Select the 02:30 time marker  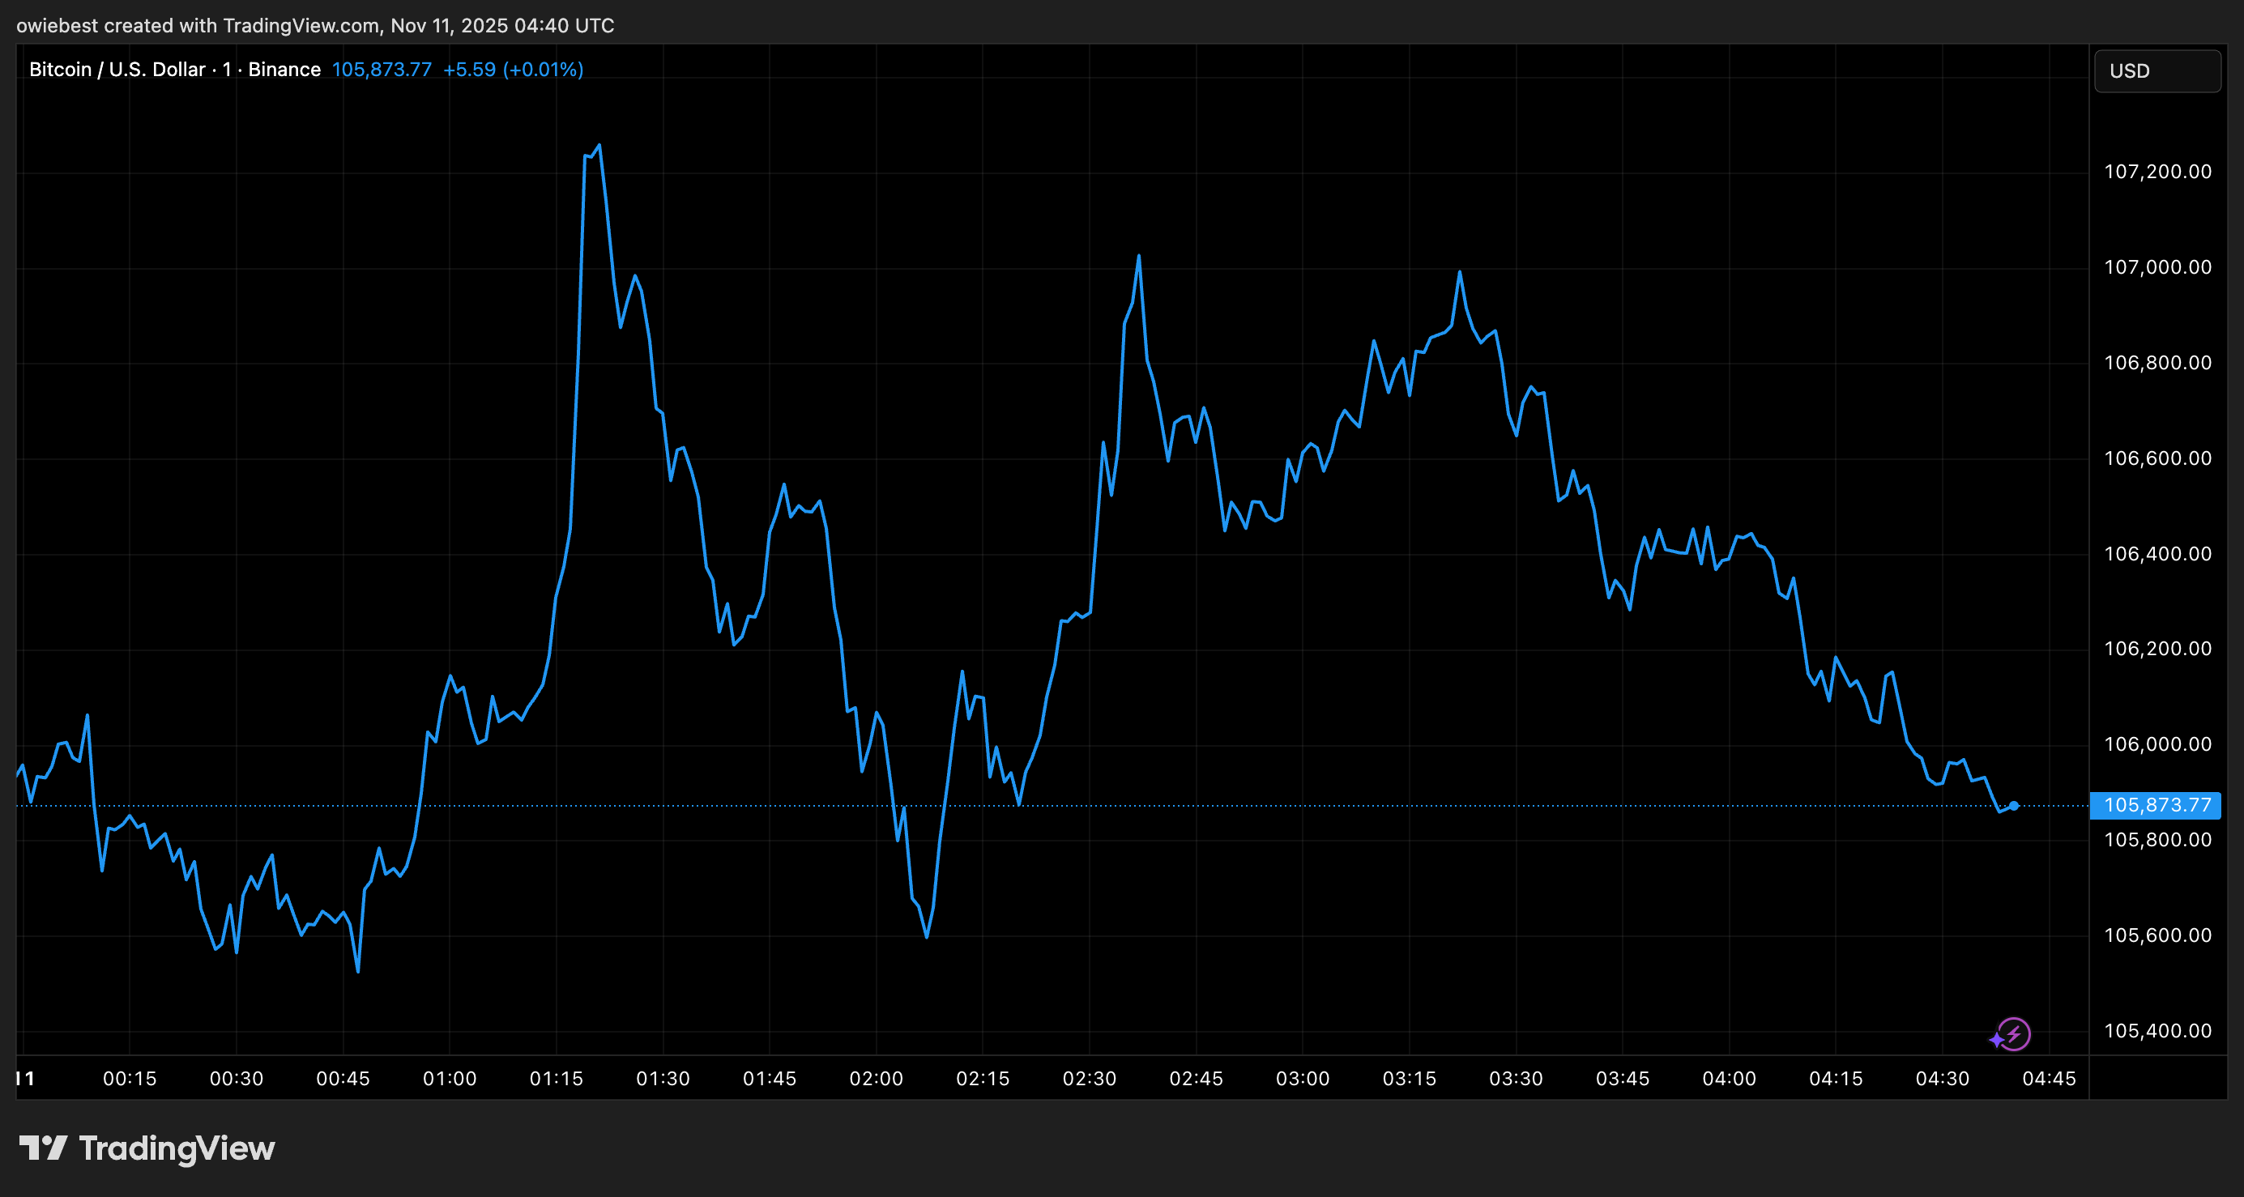point(1091,1079)
